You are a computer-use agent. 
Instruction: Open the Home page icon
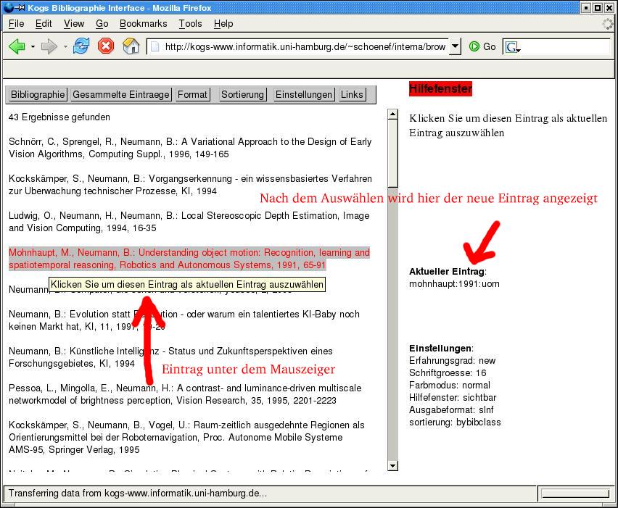coord(131,46)
